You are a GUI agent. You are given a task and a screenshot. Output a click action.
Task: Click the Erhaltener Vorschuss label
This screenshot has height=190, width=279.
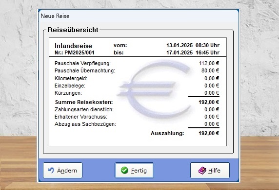click(81, 117)
